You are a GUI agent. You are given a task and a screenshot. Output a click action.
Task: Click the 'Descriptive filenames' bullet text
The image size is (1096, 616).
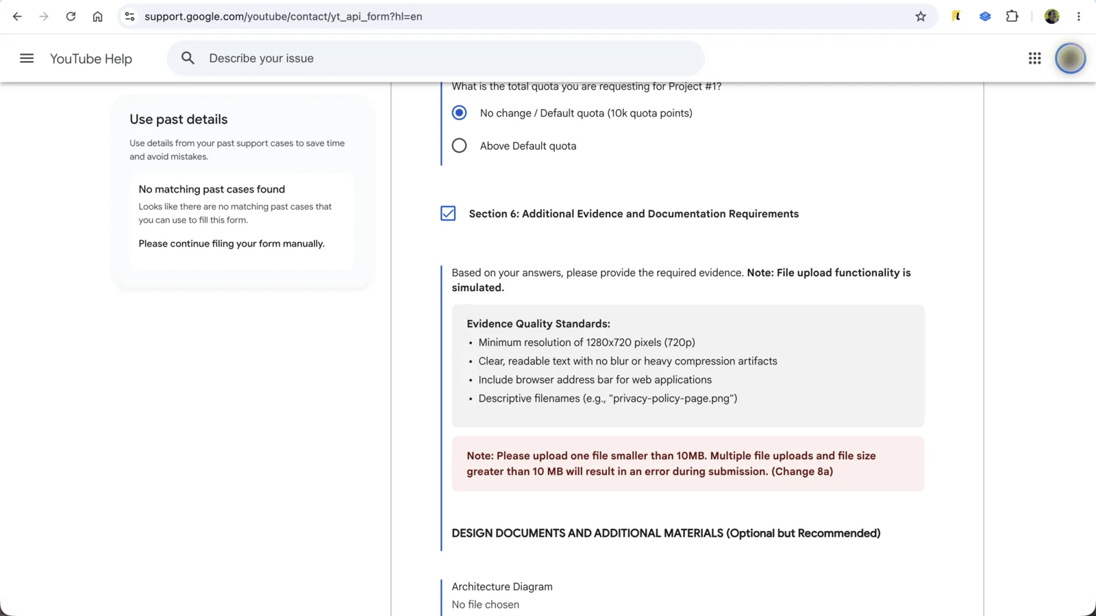pyautogui.click(x=608, y=398)
